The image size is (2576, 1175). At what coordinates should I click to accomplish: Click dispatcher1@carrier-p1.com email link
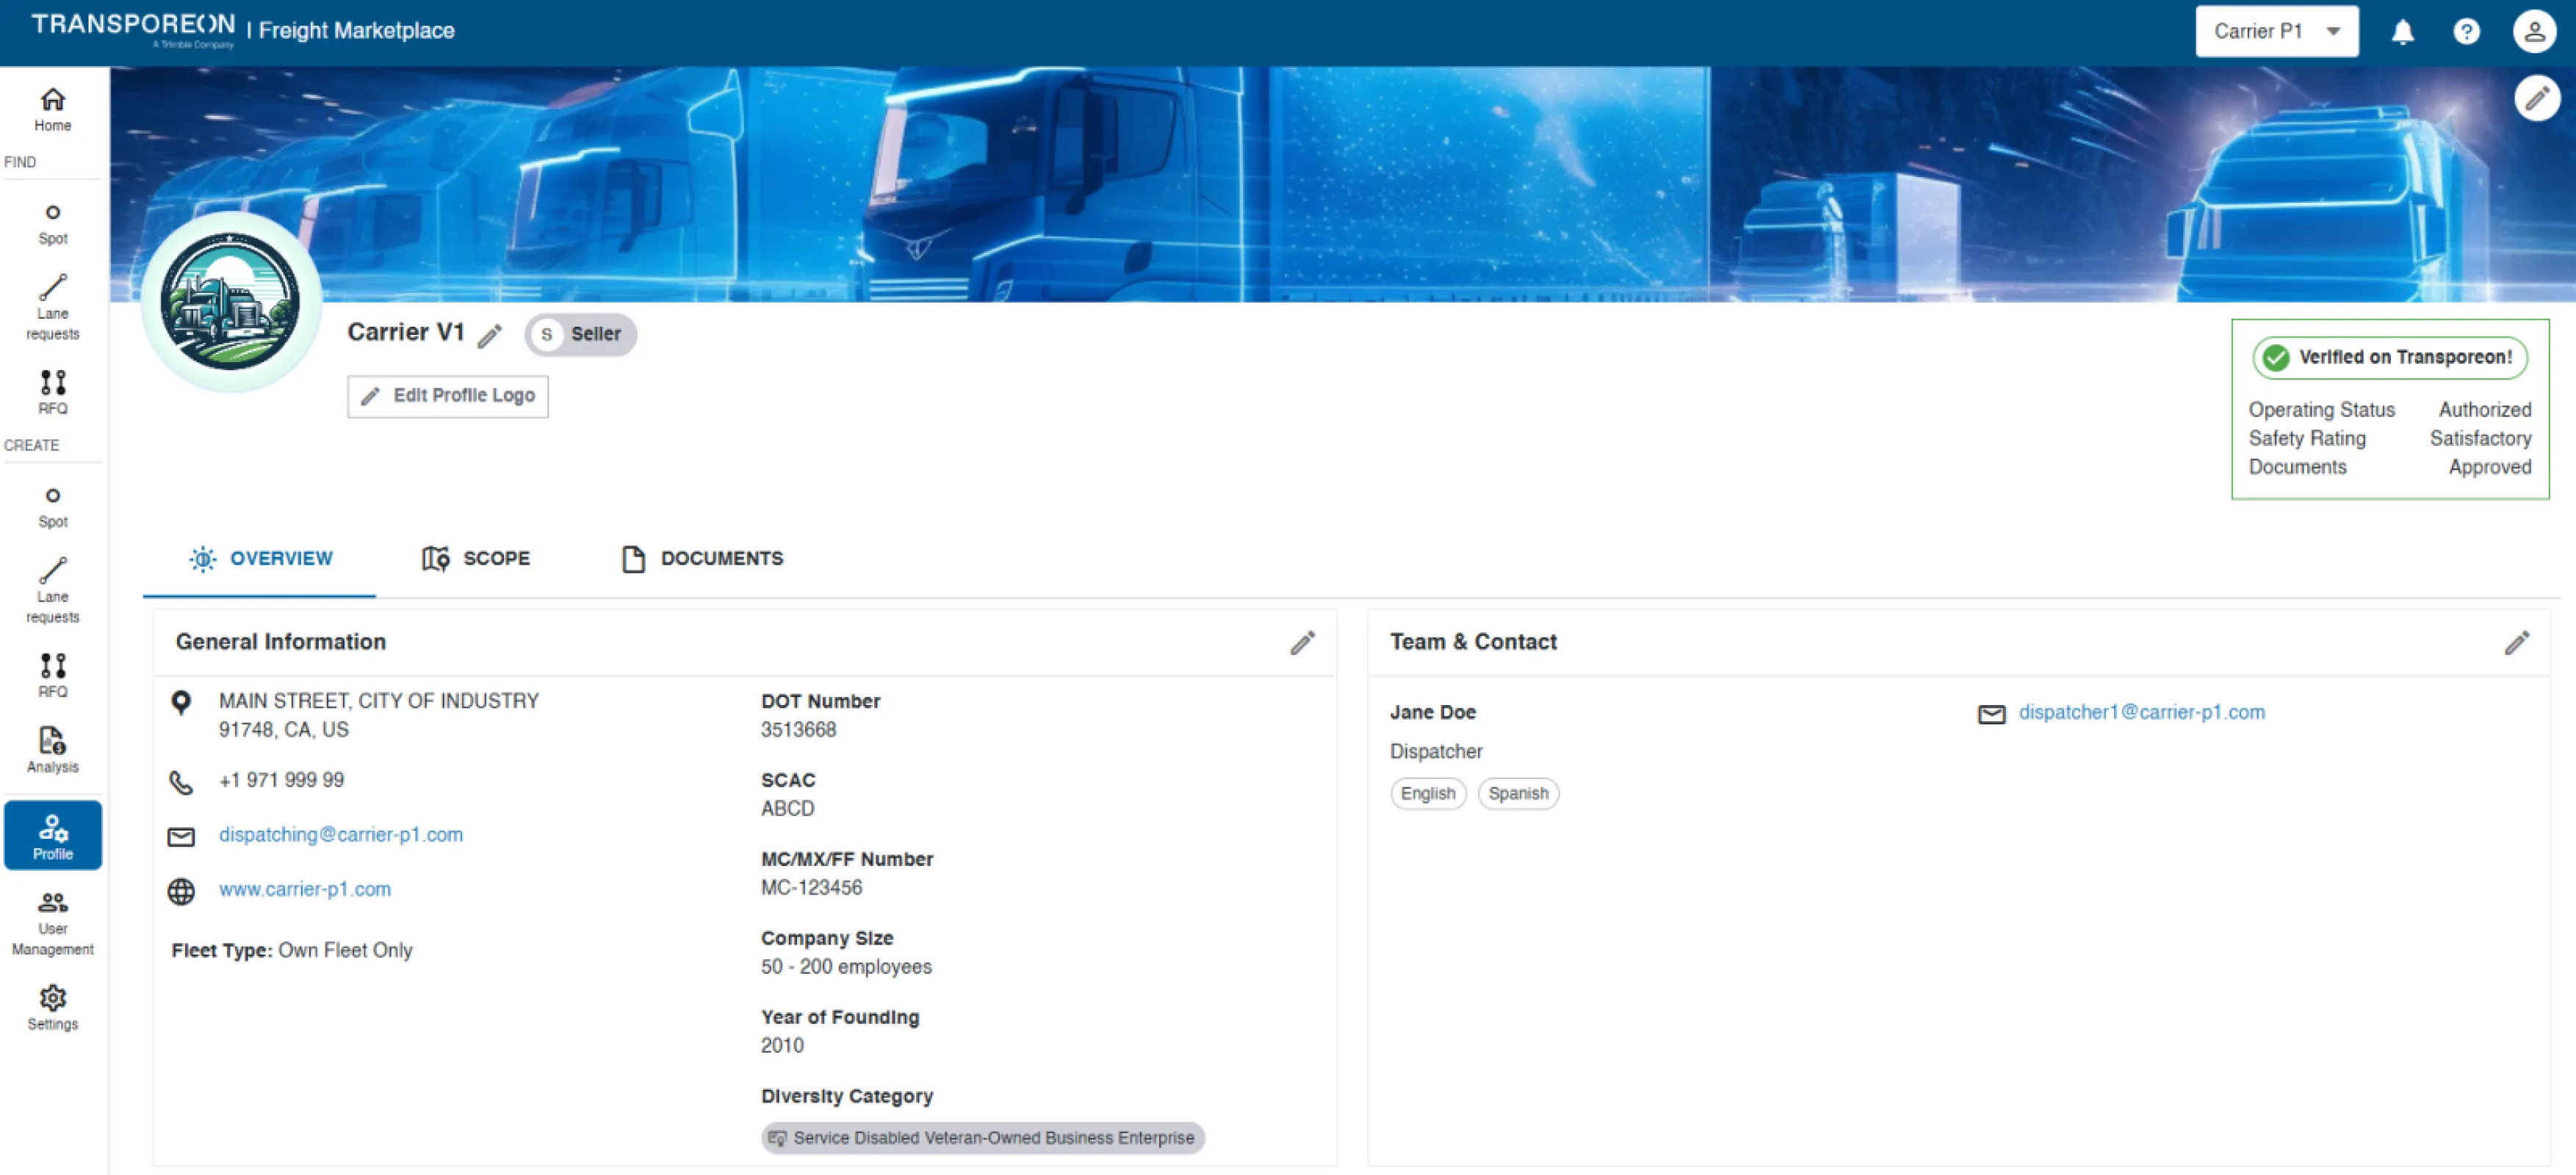2141,712
